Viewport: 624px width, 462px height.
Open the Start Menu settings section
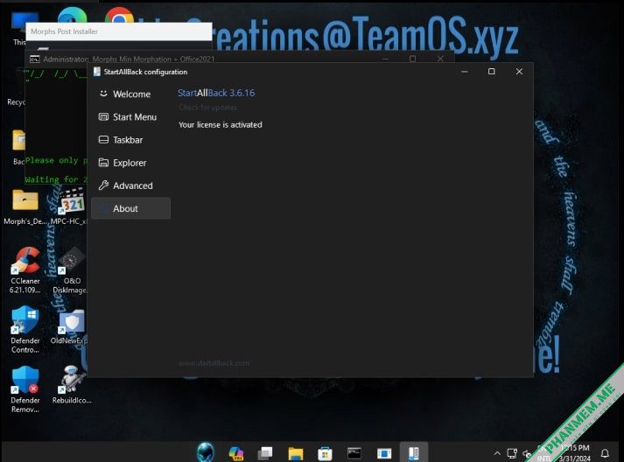pos(131,117)
